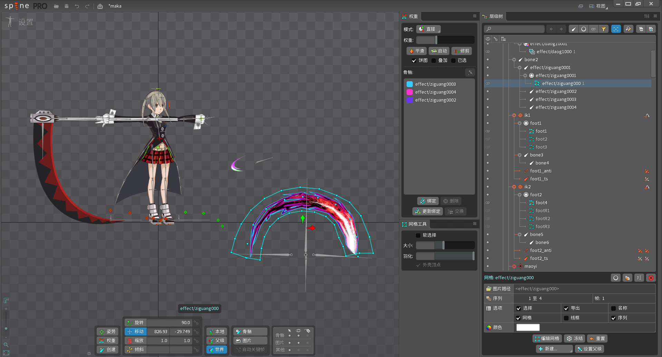This screenshot has height=357, width=662.
Task: Click the red delete icon in mesh properties
Action: 651,278
